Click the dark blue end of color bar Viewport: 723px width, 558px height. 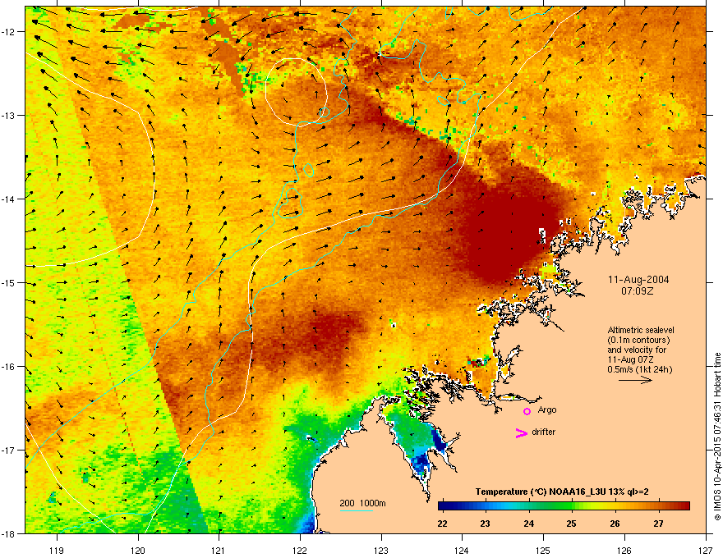coord(443,505)
